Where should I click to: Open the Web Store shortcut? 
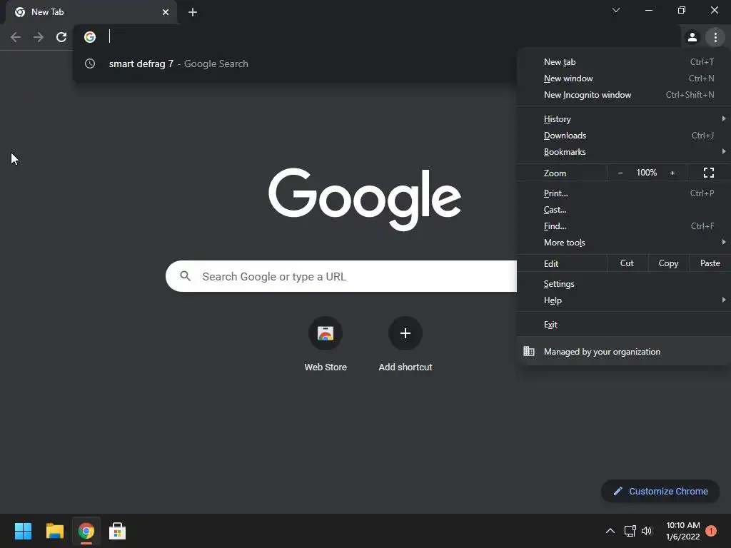(x=326, y=344)
